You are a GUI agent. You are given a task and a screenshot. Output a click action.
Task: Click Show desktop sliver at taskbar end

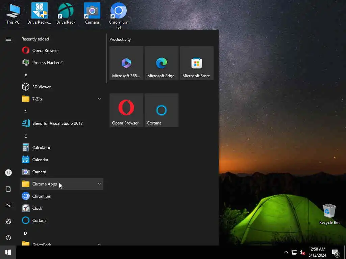(345, 252)
